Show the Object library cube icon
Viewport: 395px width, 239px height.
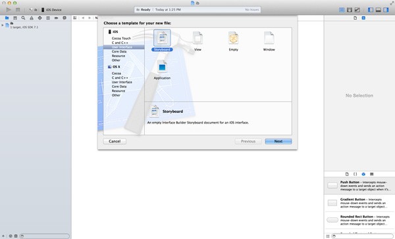pos(363,174)
